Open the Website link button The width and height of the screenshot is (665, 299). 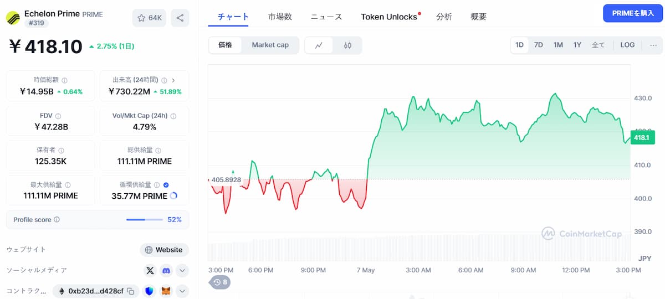point(164,250)
